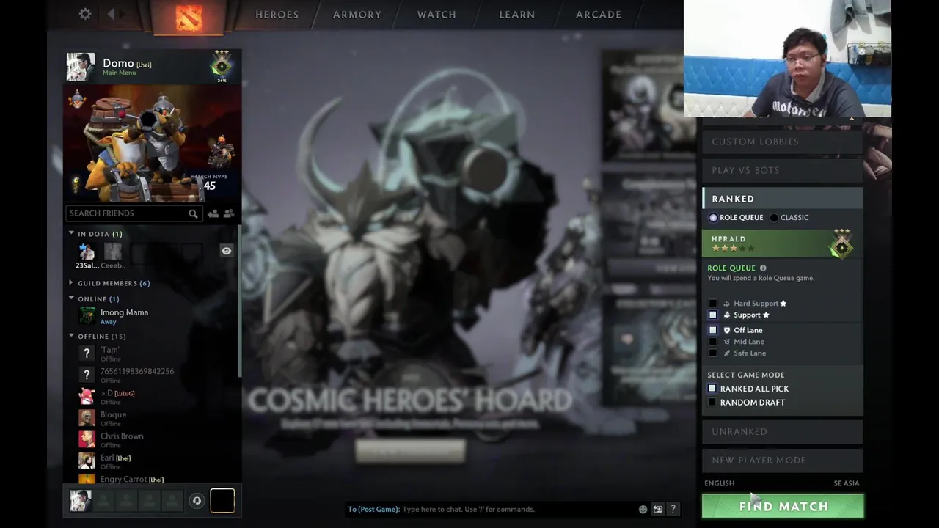Select party member 23Sal avatar

[x=87, y=252]
